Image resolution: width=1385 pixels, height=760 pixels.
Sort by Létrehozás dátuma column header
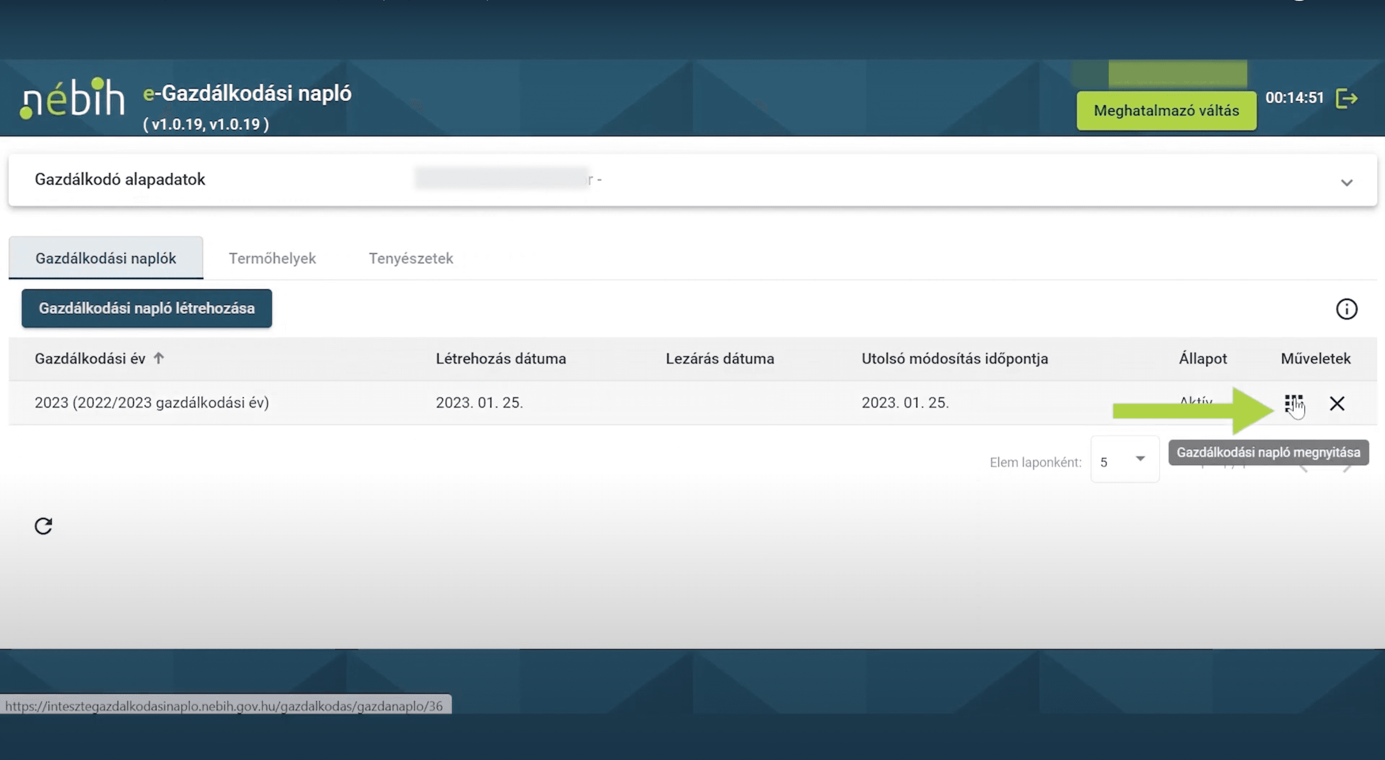pyautogui.click(x=501, y=358)
